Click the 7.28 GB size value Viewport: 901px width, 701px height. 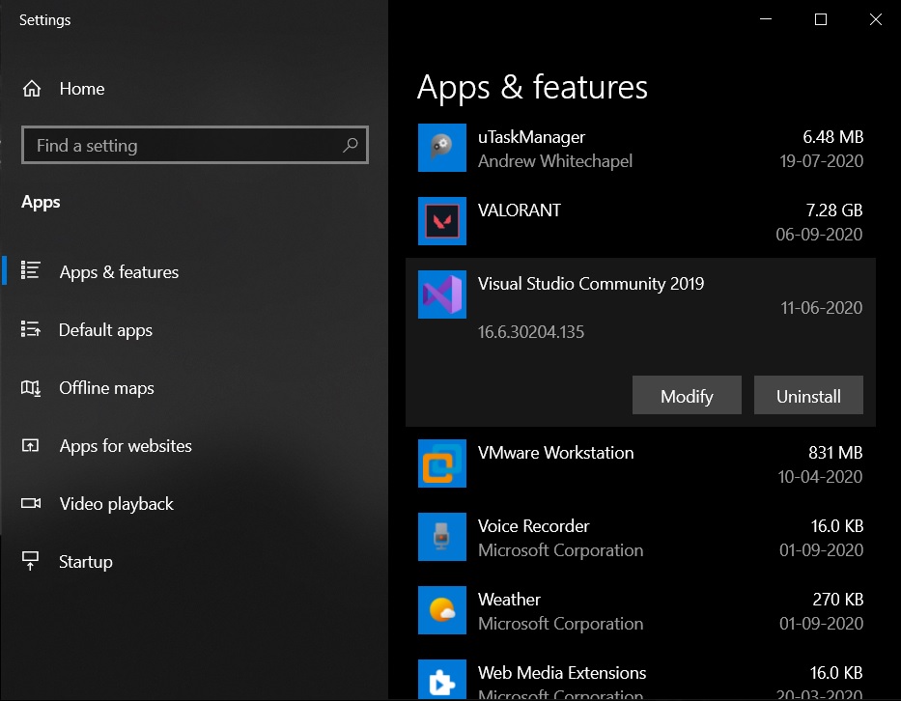[833, 210]
